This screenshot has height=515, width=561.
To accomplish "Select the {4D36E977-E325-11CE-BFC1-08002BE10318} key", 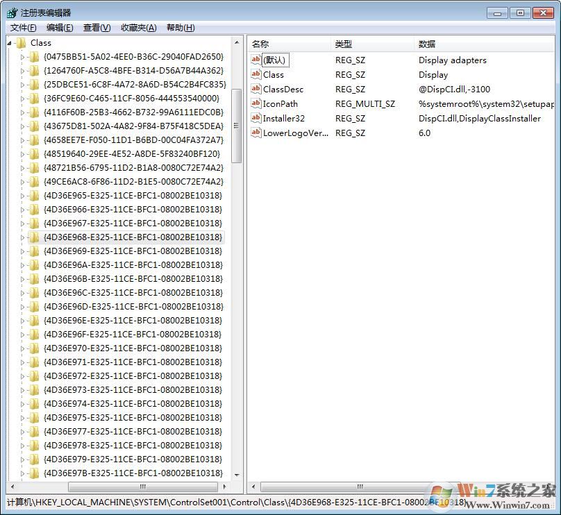I will (x=133, y=432).
